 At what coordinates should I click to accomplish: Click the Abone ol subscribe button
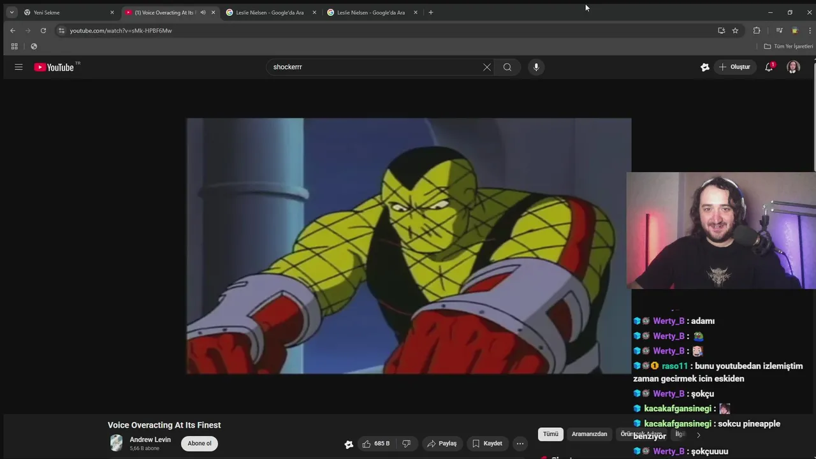pos(200,444)
